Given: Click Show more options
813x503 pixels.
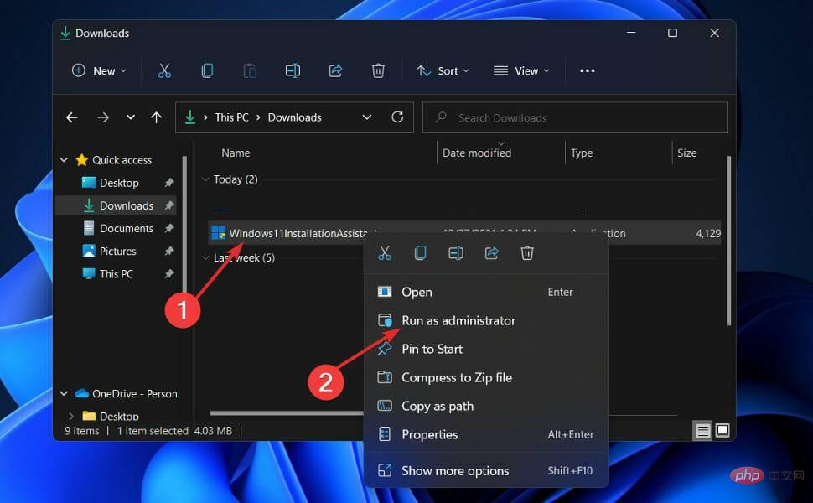Looking at the screenshot, I should pyautogui.click(x=486, y=471).
